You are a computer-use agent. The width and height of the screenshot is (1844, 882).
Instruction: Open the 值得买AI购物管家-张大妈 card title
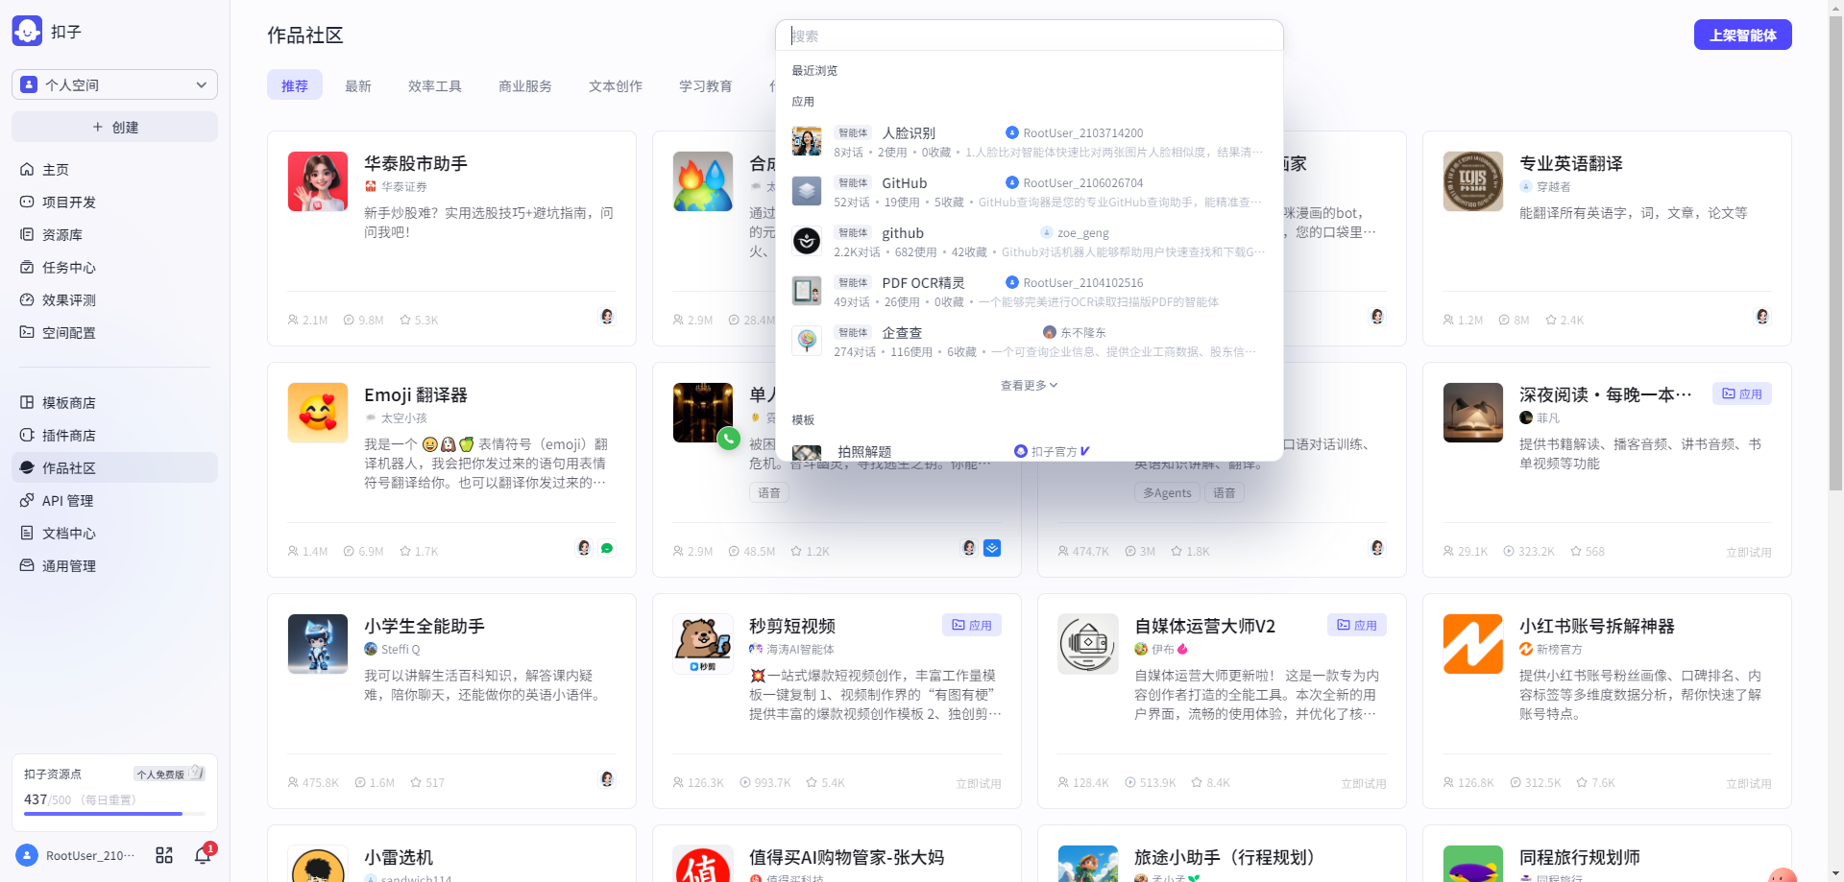click(x=846, y=857)
